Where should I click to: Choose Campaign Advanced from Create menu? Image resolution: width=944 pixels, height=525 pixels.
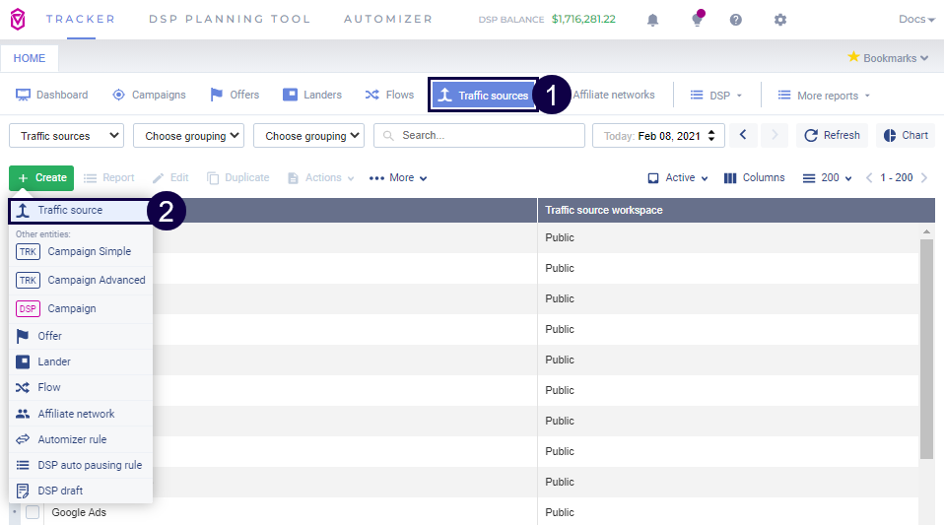click(96, 281)
